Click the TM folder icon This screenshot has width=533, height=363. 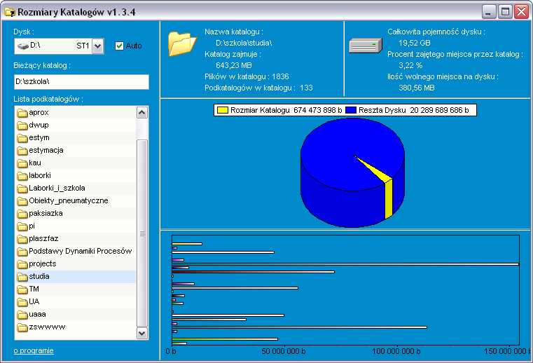coord(22,289)
